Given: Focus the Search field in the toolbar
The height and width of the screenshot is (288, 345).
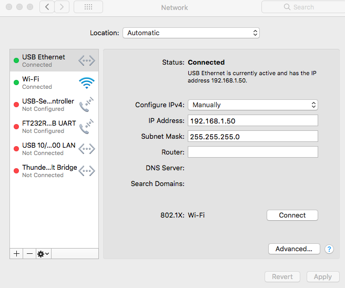Looking at the screenshot, I should click(x=303, y=7).
